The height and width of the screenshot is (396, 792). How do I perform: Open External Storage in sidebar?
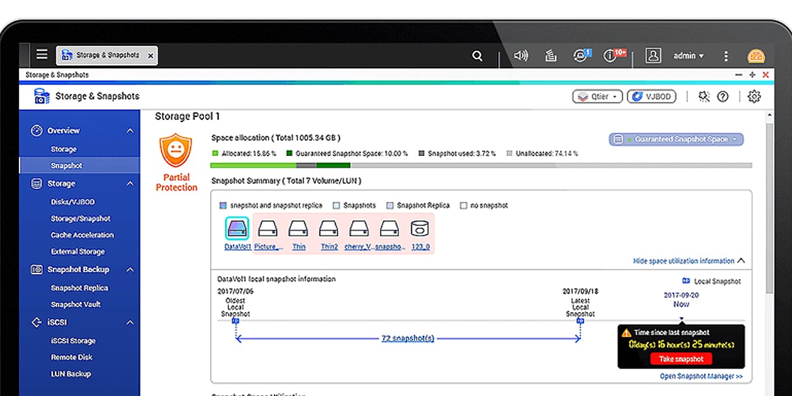pyautogui.click(x=77, y=251)
